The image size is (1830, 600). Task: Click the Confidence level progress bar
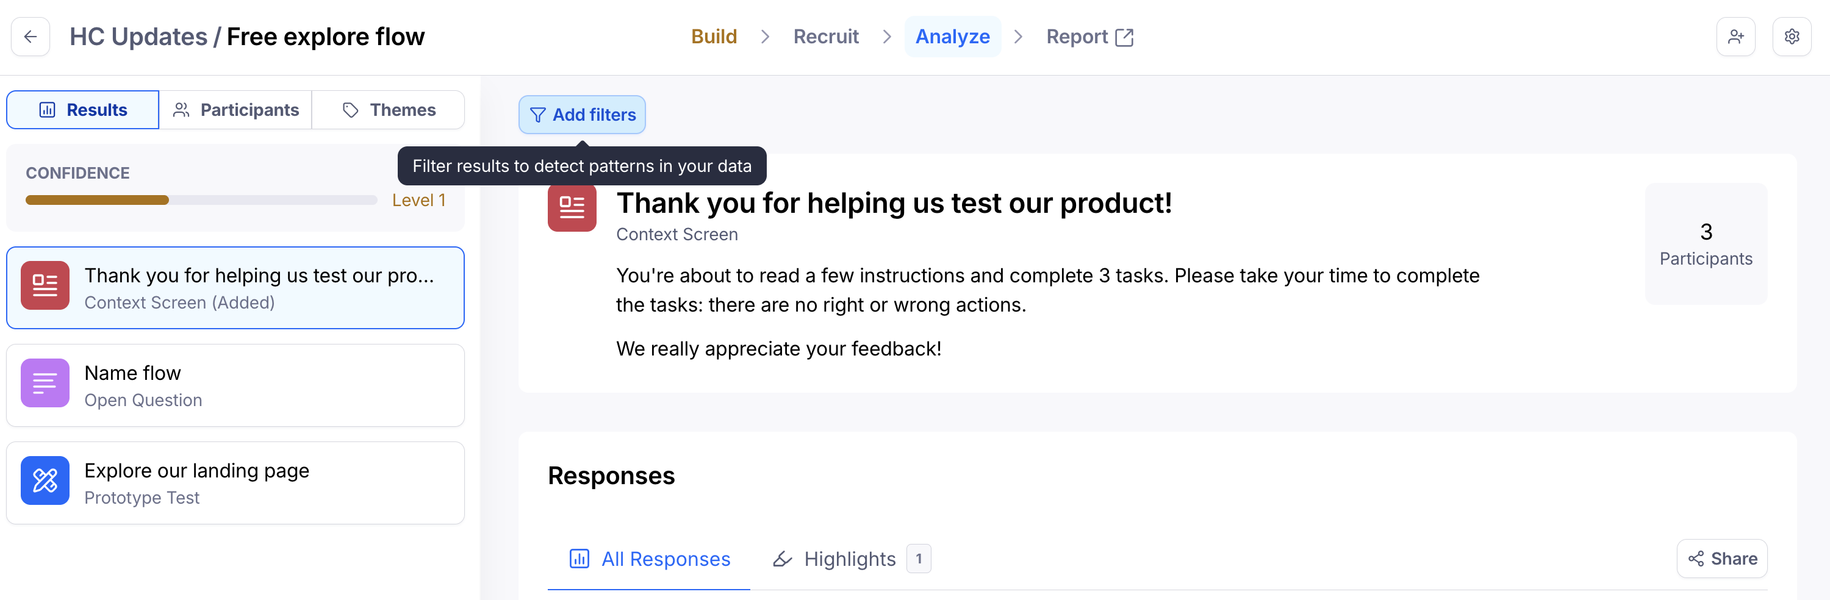coord(201,200)
